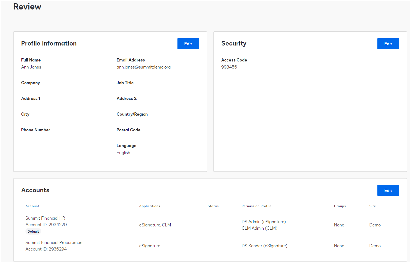Select the Summit Financial HR account name
The width and height of the screenshot is (411, 263).
pos(45,218)
